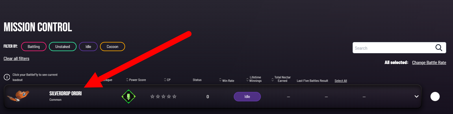Toggle the Unstaked filter

point(63,47)
